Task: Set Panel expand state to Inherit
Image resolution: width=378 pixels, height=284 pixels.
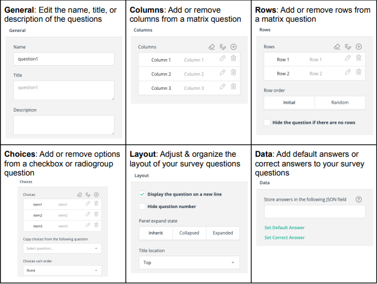Action: point(156,233)
